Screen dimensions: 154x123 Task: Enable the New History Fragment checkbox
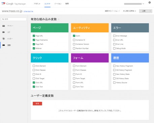114,66
